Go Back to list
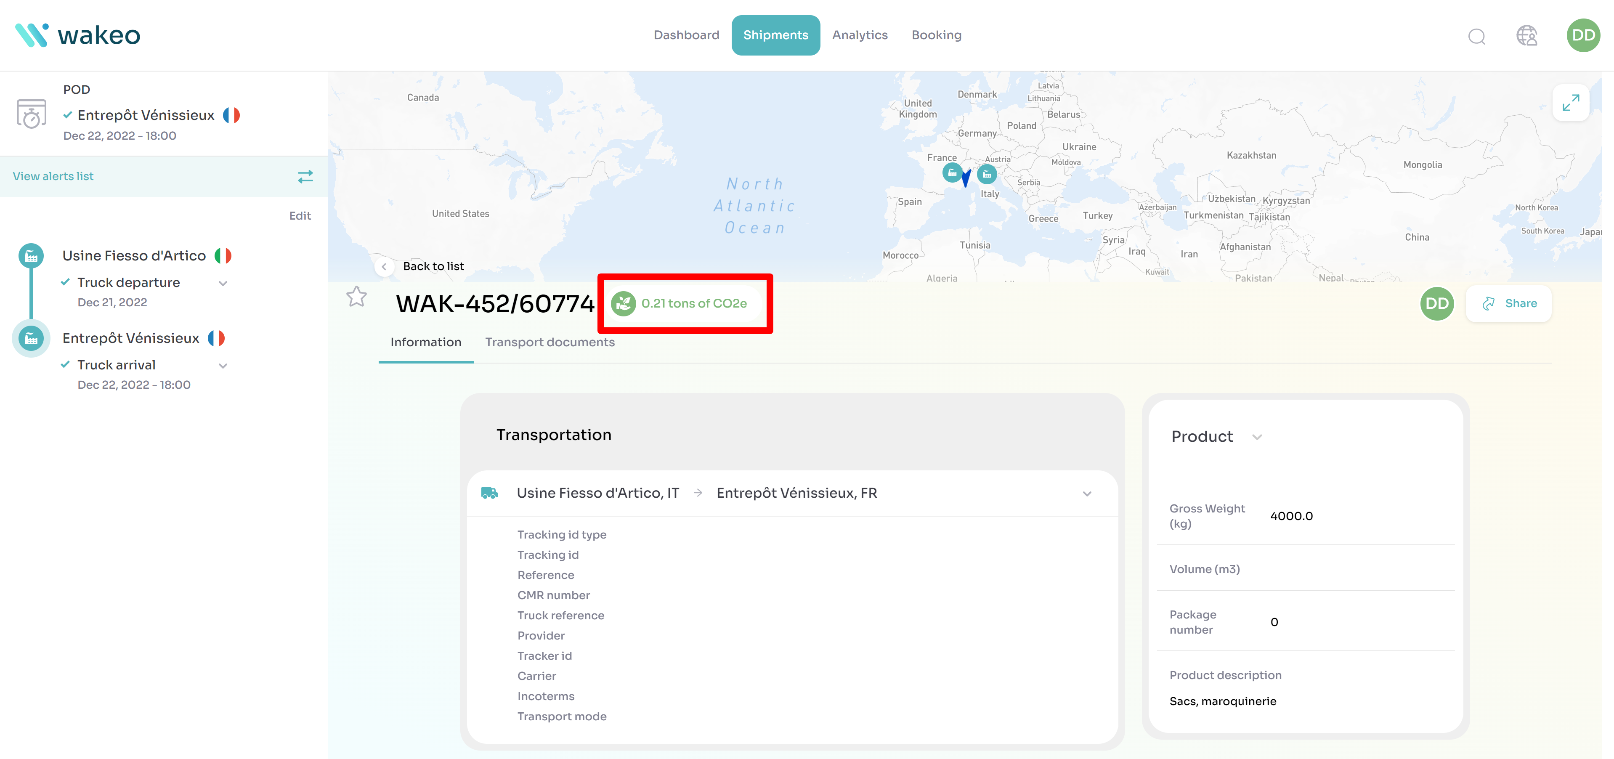 (x=433, y=266)
